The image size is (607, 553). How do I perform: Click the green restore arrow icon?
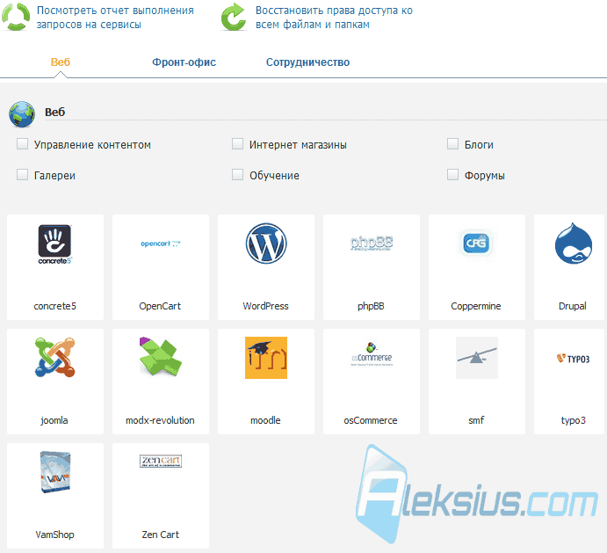[x=234, y=17]
